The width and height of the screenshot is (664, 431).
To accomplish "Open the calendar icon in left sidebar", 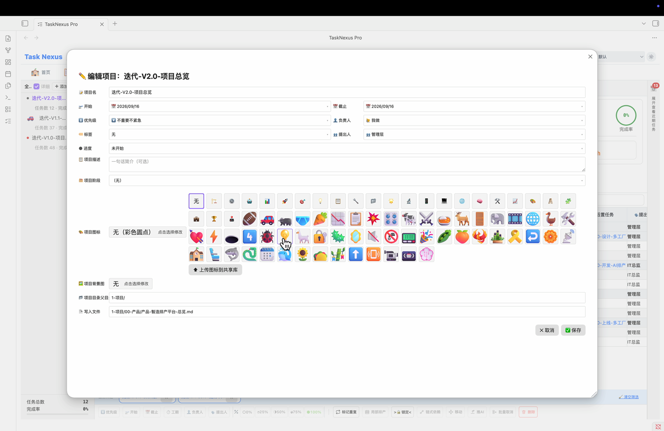I will point(8,74).
